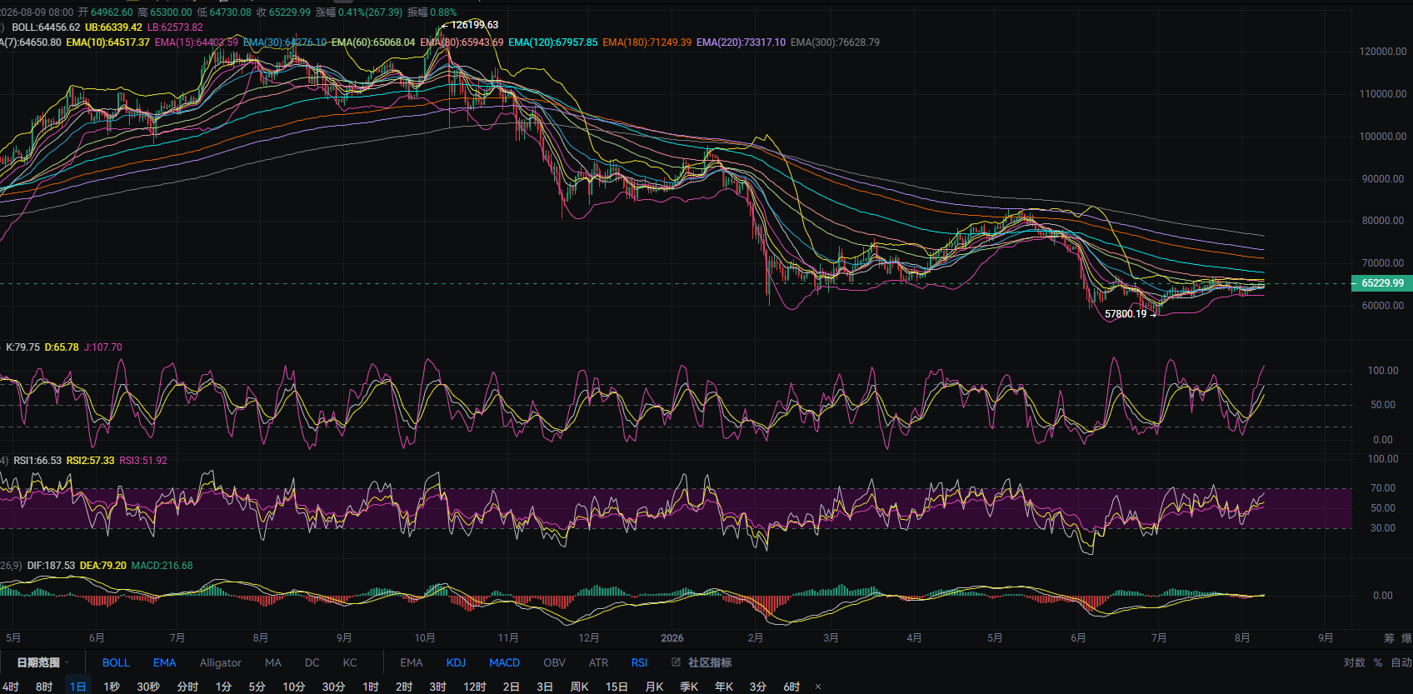The image size is (1413, 694).
Task: Switch price axis to % percentage mode
Action: pyautogui.click(x=1378, y=662)
